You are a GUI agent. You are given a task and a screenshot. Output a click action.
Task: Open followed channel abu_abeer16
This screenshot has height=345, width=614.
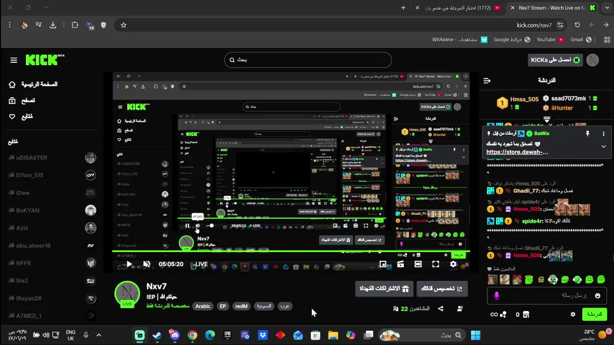(x=53, y=245)
